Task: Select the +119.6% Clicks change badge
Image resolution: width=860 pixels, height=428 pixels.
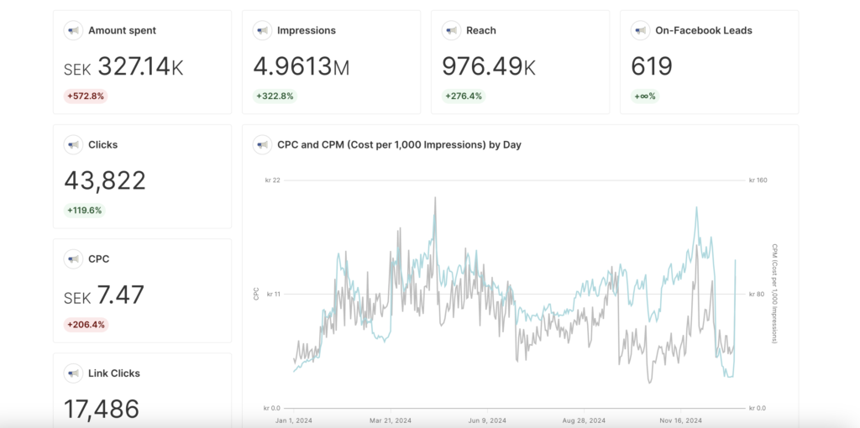Action: [85, 211]
